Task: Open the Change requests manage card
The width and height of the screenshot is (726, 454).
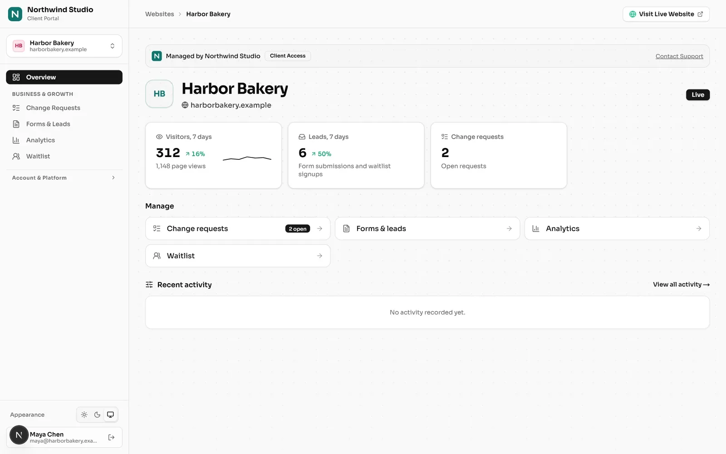Action: click(238, 229)
